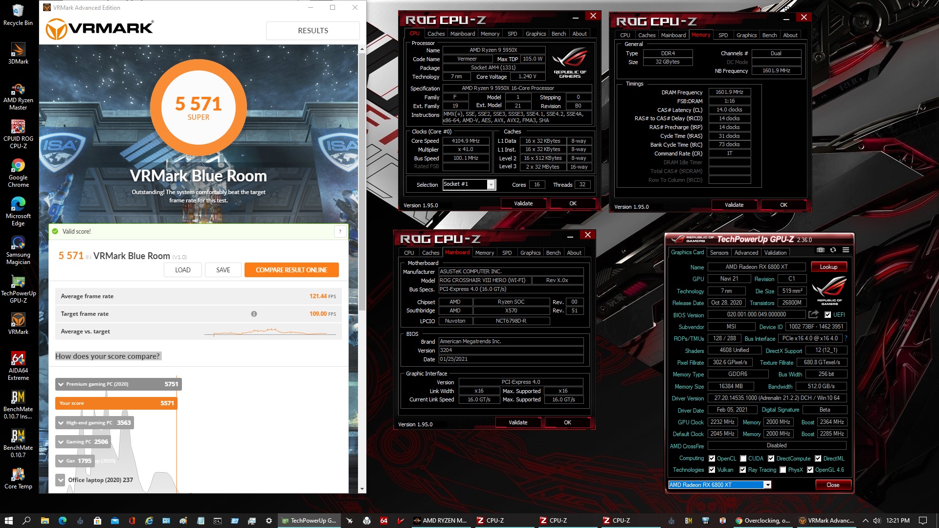Click VRMark scrollbar down arrow

(x=362, y=489)
